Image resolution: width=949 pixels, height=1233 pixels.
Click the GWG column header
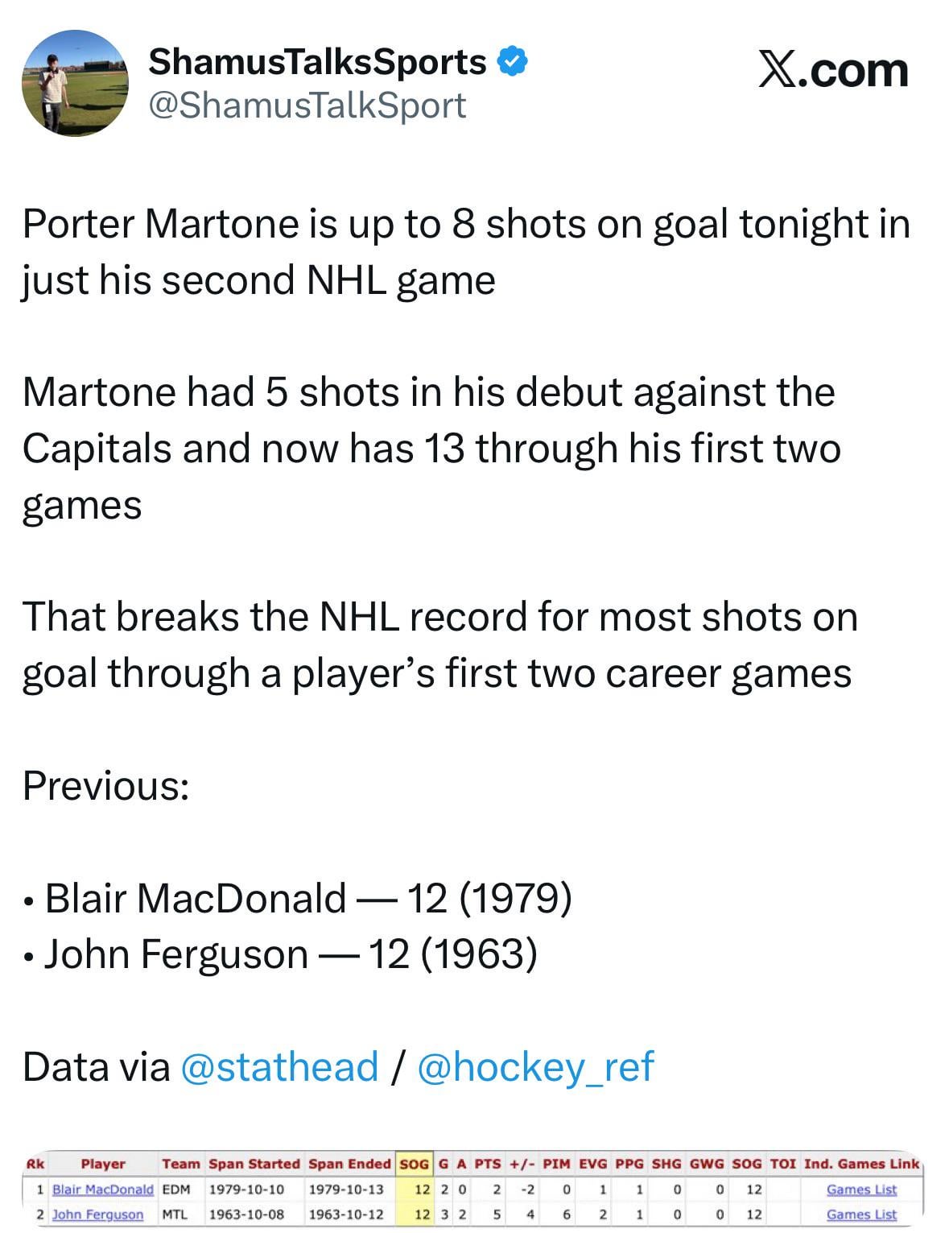(707, 1164)
